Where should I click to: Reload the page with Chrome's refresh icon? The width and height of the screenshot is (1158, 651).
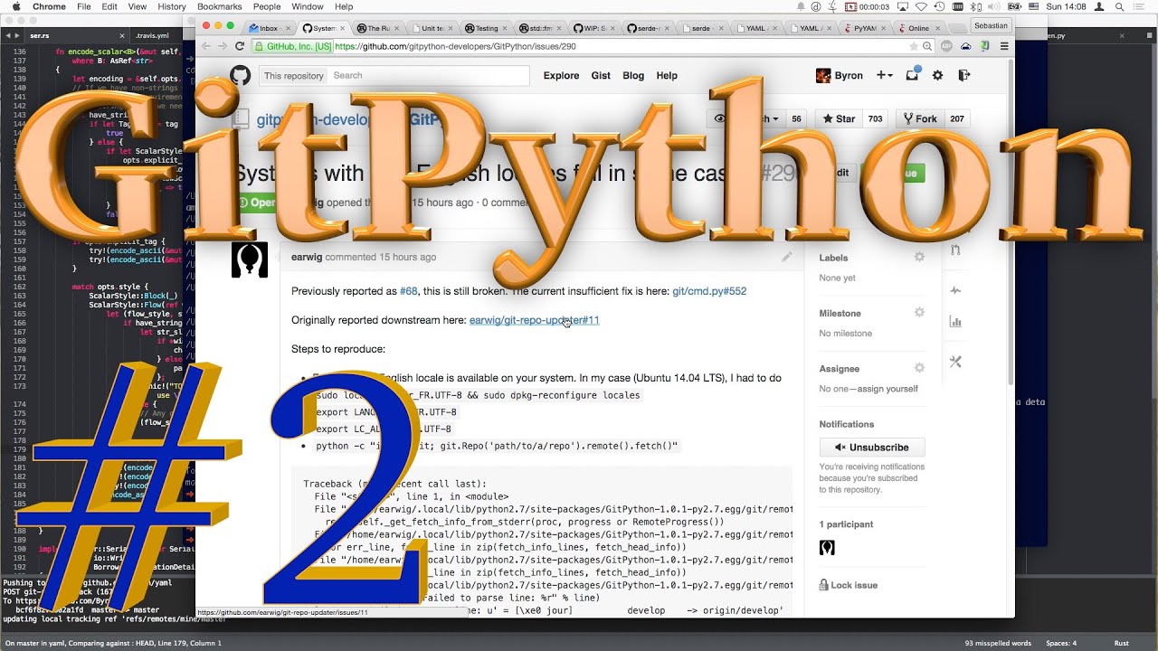click(240, 46)
